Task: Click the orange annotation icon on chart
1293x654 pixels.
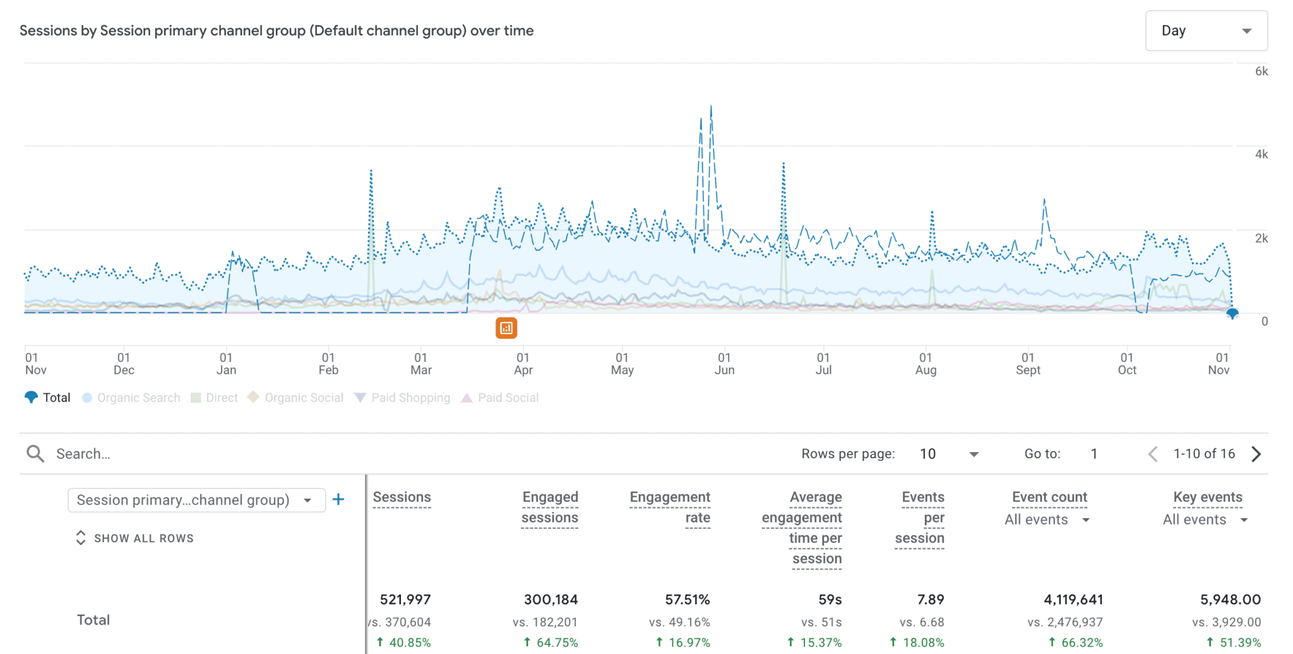Action: [506, 328]
